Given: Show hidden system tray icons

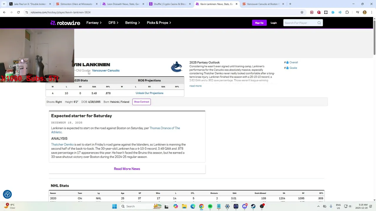Looking at the screenshot, I should click(x=318, y=206).
